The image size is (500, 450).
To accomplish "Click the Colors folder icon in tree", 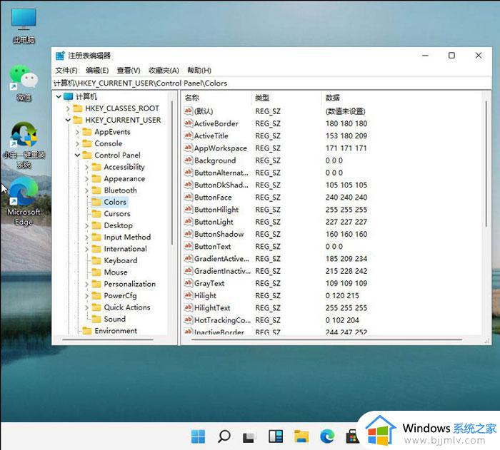I will coord(96,202).
